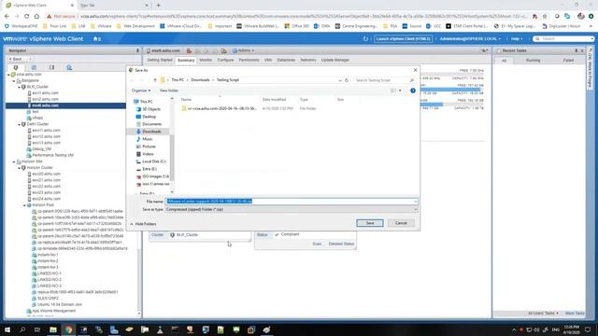Select Downloads in the address breadcrumb
Screen dimensions: 598x336
[200, 80]
